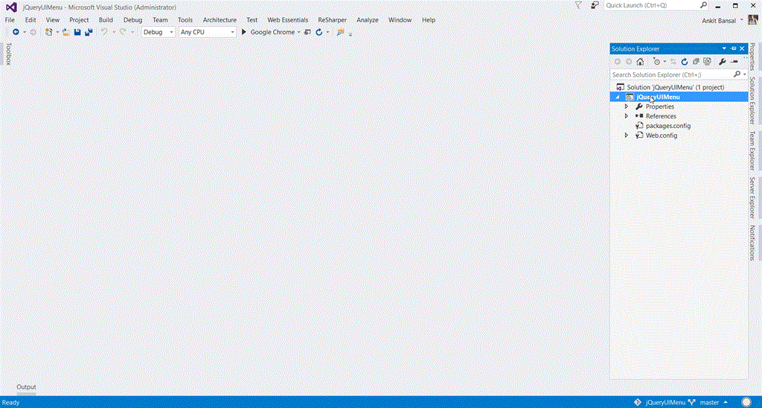Open the Build menu

[106, 20]
